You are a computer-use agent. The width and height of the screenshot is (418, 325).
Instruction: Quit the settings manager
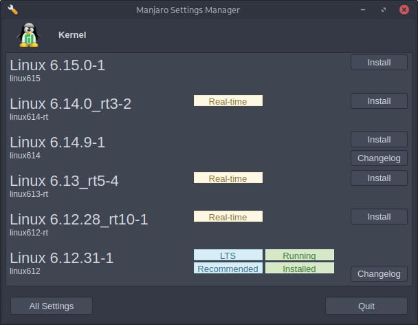[366, 306]
